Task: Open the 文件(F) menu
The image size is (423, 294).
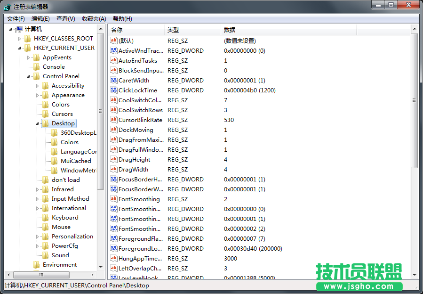Action: click(x=15, y=18)
